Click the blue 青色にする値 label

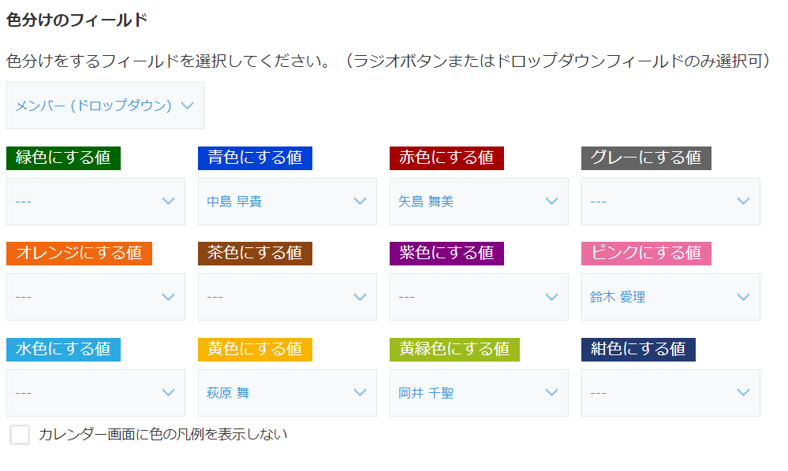click(x=255, y=158)
